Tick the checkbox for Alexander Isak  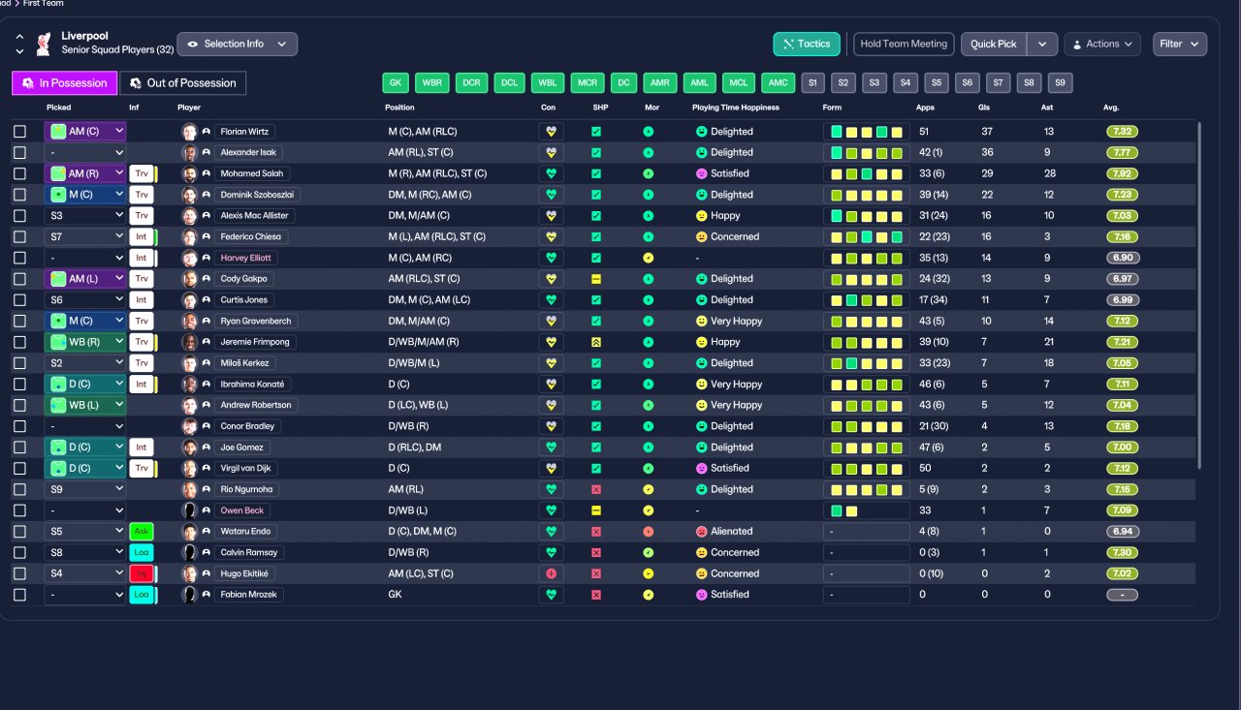click(19, 153)
